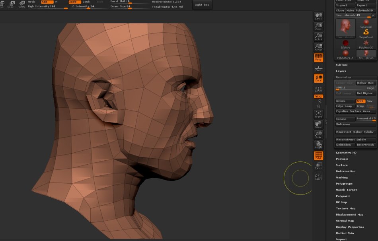Switch to Zsub sculpt mode
The image size is (378, 241).
(x=86, y=2)
